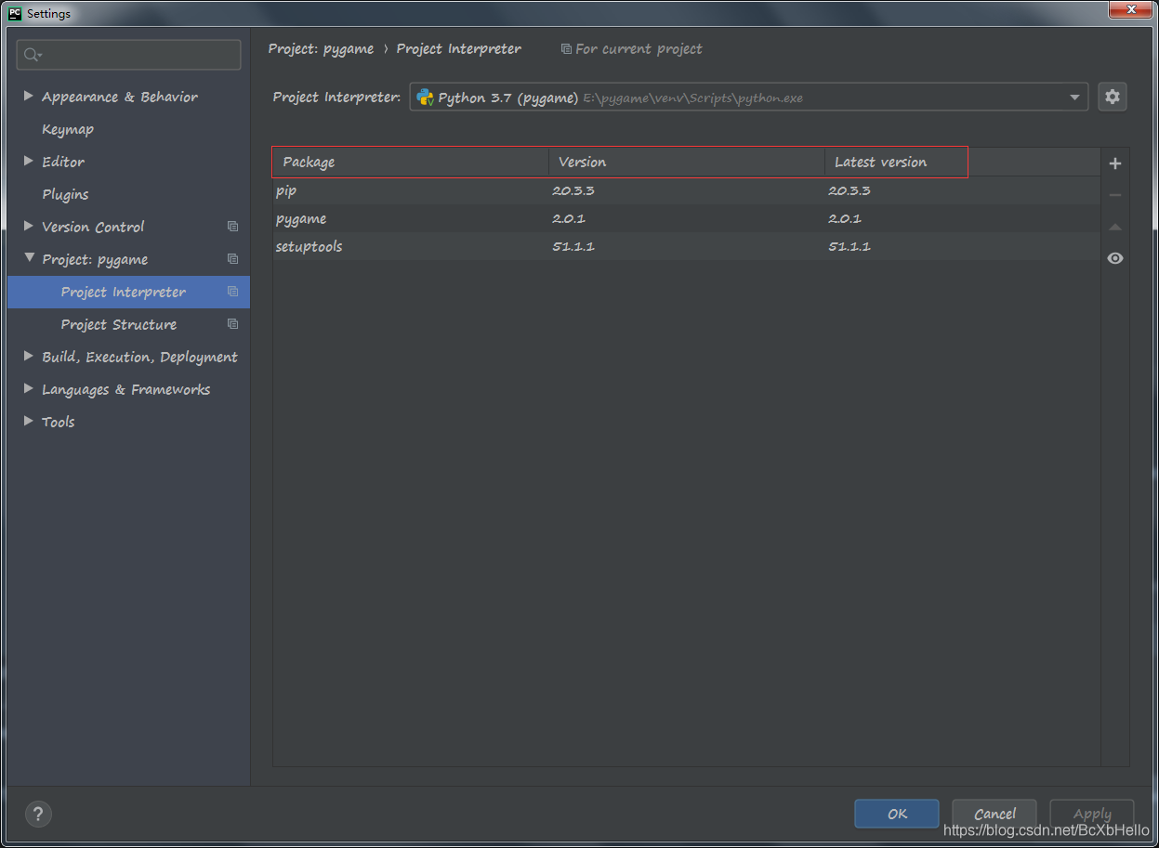Select the setuptools package row
This screenshot has height=848, width=1159.
pos(686,246)
